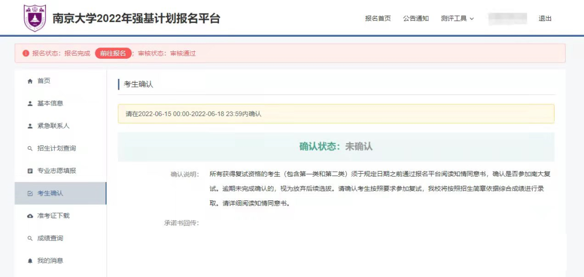Click the Nanjing University logo emblem
Viewport: 584px width, 277px height.
35,18
